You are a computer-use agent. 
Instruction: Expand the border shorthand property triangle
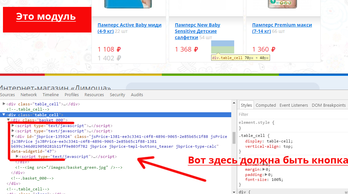(263, 164)
